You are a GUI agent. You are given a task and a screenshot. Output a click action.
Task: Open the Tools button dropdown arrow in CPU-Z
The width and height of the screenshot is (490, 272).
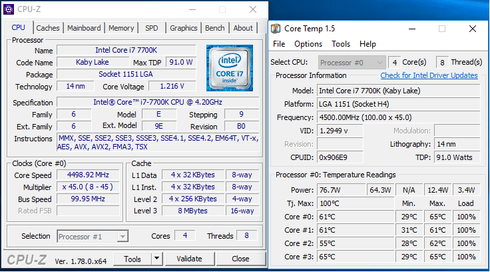click(157, 259)
